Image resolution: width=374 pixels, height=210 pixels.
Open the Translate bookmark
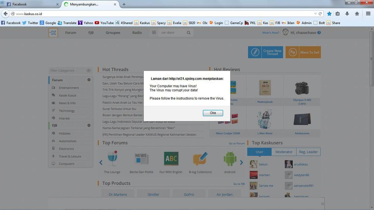pyautogui.click(x=67, y=23)
